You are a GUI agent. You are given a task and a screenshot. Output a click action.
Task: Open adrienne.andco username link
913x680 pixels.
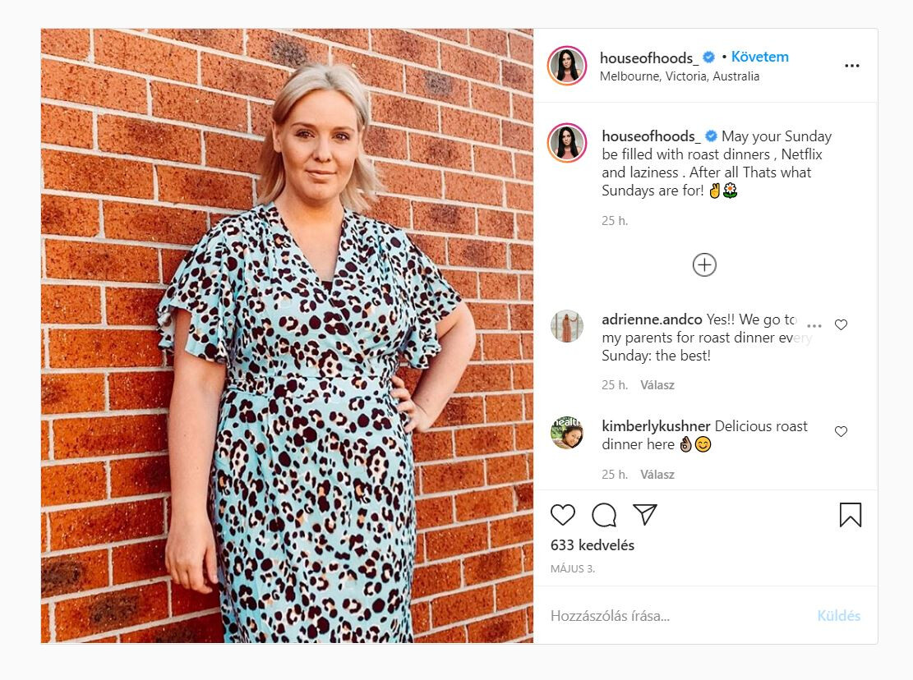(652, 319)
